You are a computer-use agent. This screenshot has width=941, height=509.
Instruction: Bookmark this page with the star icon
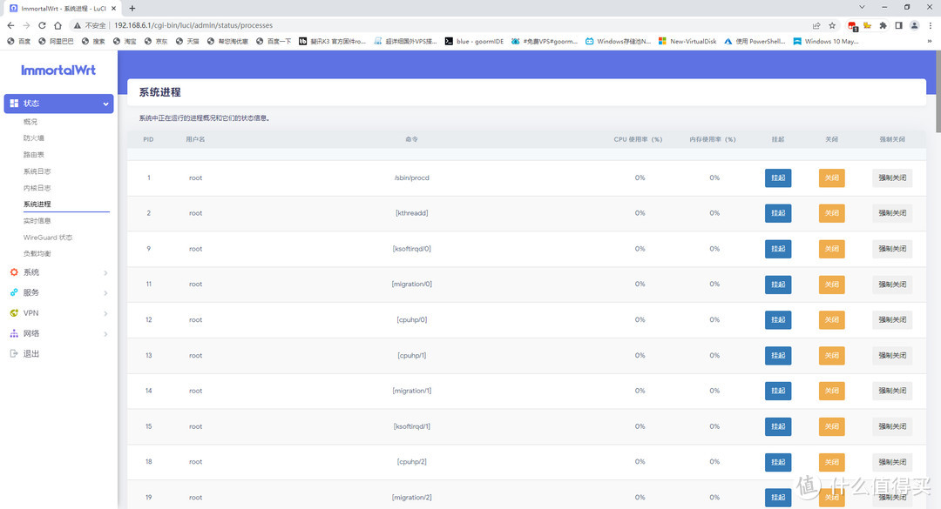pos(832,25)
